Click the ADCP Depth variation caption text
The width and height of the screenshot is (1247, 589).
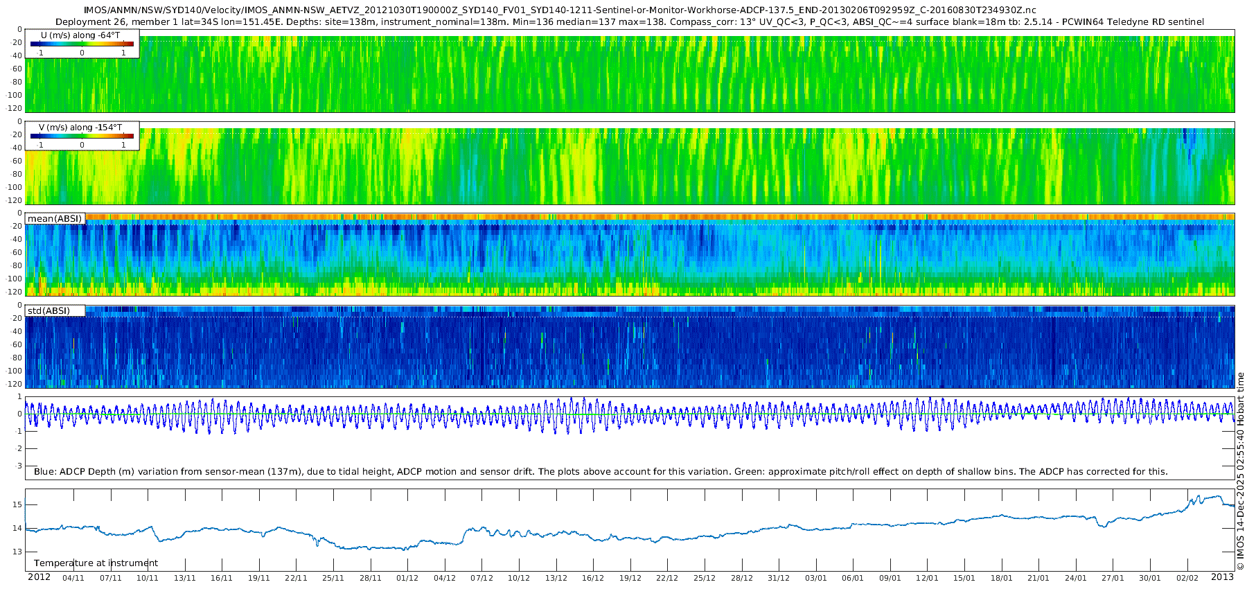[601, 472]
